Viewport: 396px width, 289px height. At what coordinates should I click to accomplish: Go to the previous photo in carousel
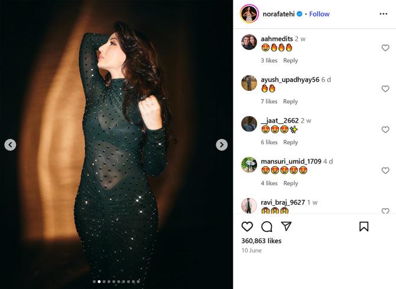click(10, 144)
